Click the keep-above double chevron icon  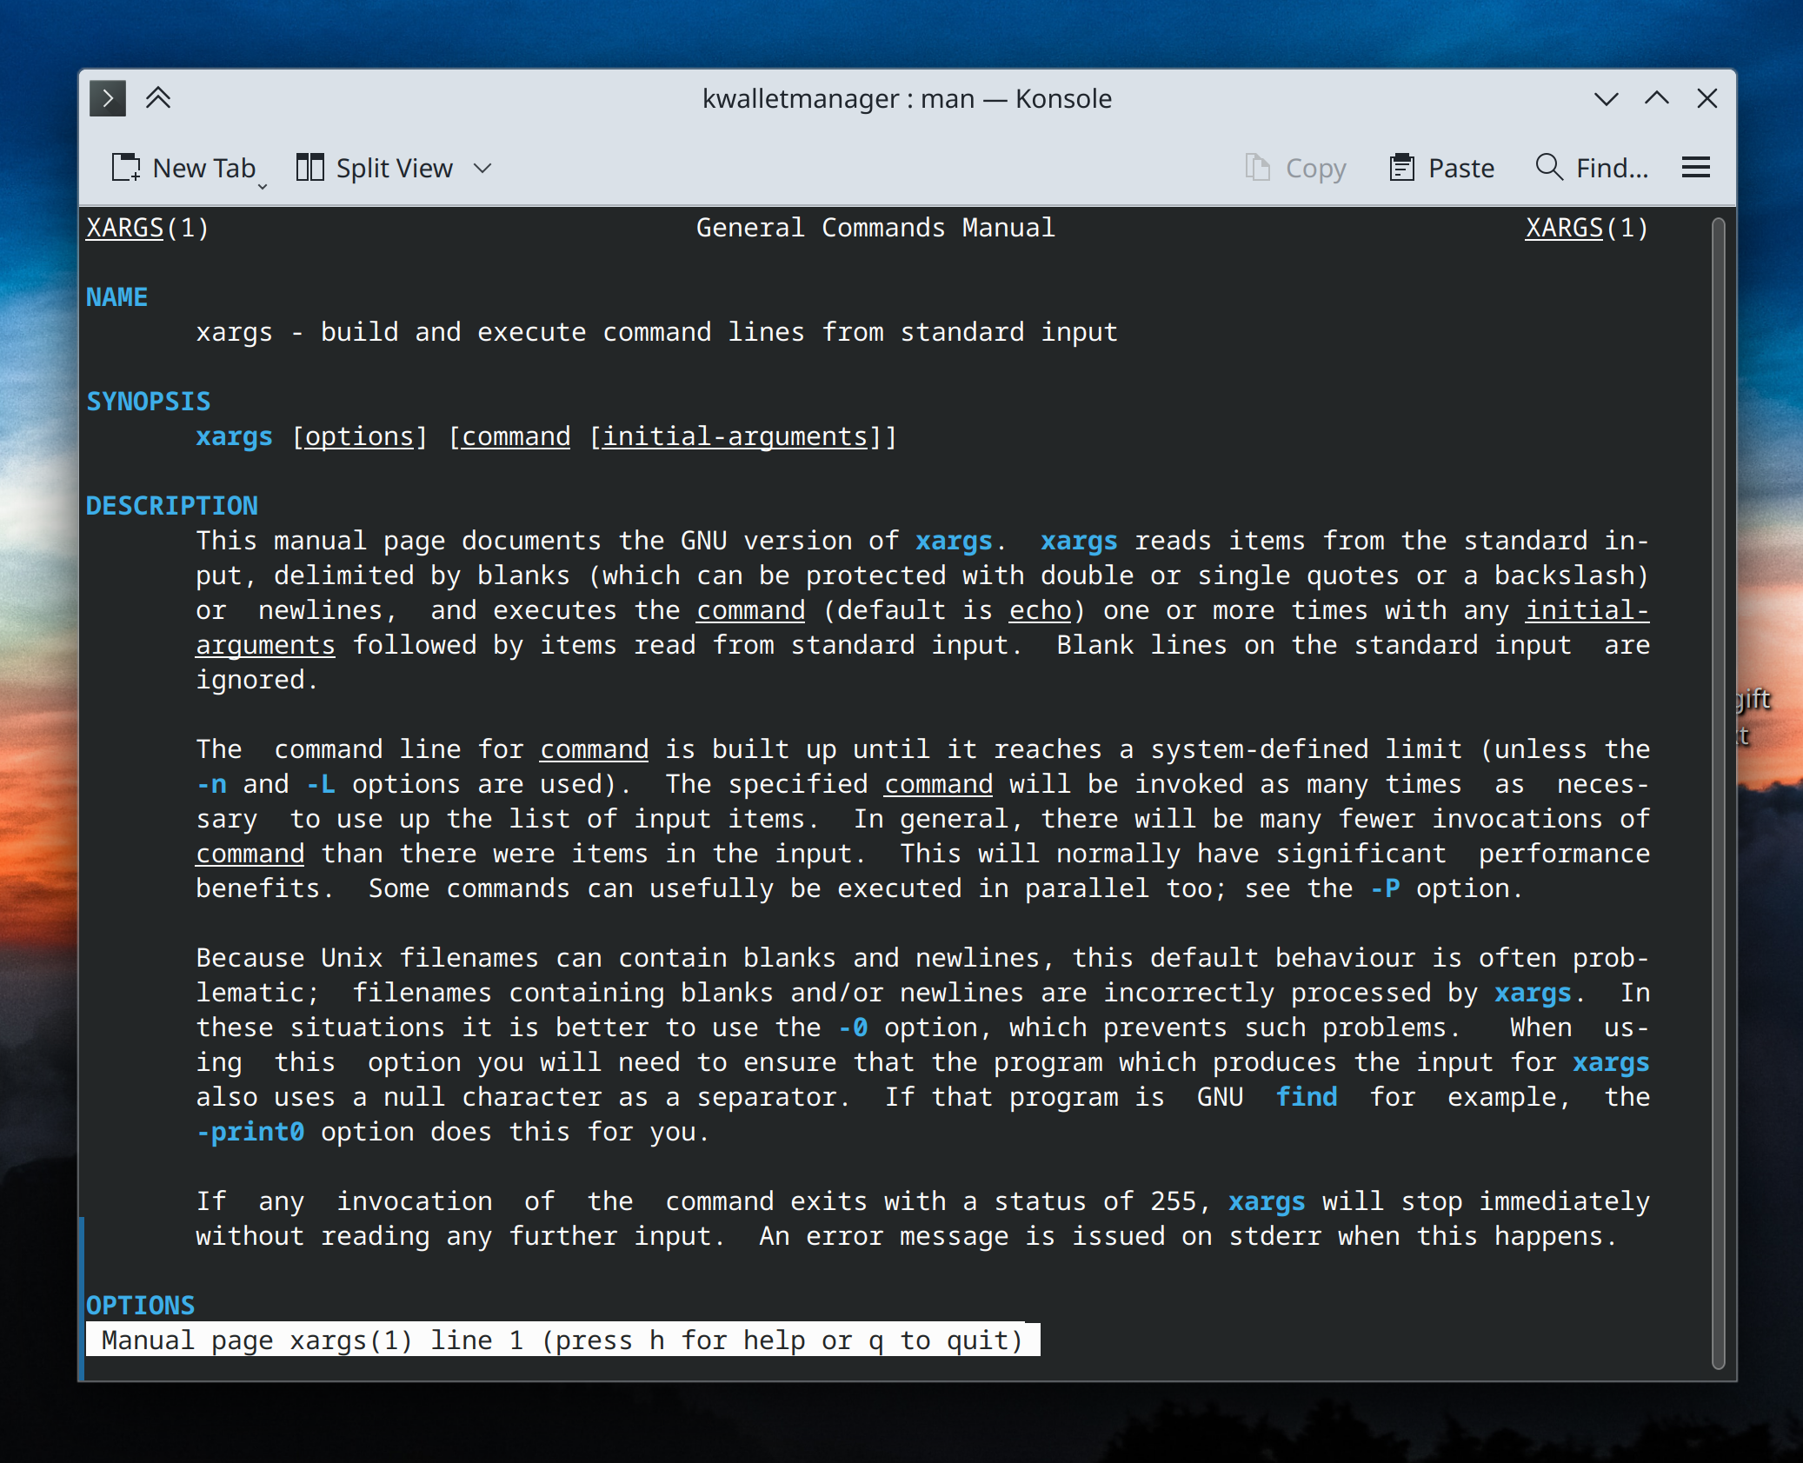click(158, 98)
